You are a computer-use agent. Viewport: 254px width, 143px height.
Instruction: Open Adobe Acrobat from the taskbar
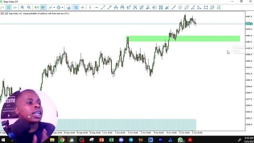coord(190,140)
